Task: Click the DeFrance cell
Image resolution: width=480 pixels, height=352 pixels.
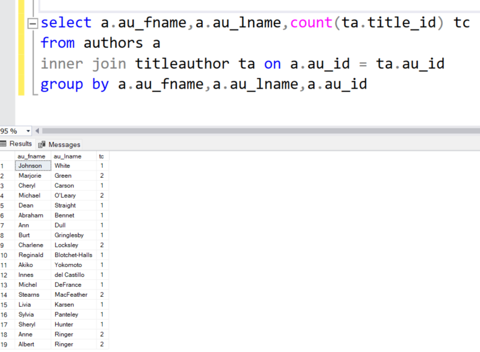Action: tap(74, 285)
